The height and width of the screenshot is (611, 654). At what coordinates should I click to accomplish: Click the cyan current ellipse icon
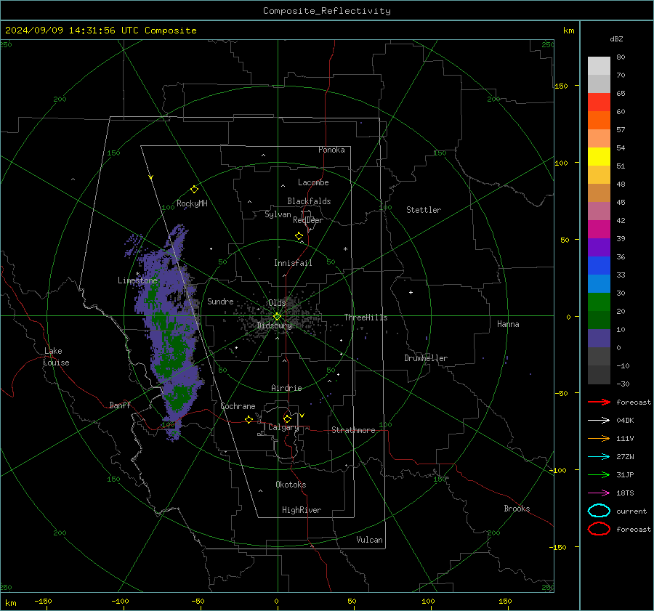tap(599, 511)
